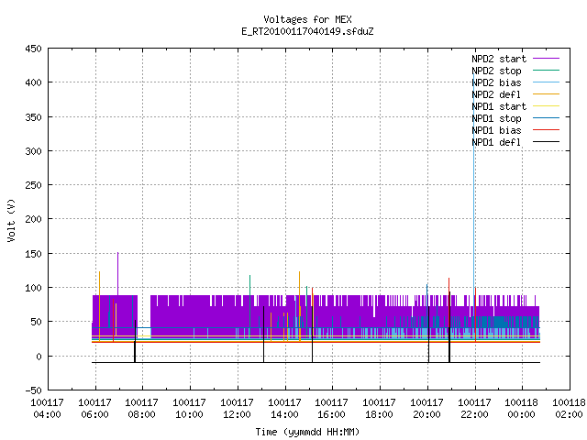Click the 300 y-axis tick label
The image size is (587, 440).
(33, 151)
